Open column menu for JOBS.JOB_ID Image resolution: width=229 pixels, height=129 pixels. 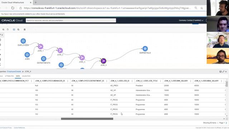click(x=132, y=81)
